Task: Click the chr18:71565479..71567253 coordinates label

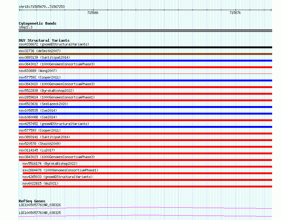Action: tap(42, 7)
